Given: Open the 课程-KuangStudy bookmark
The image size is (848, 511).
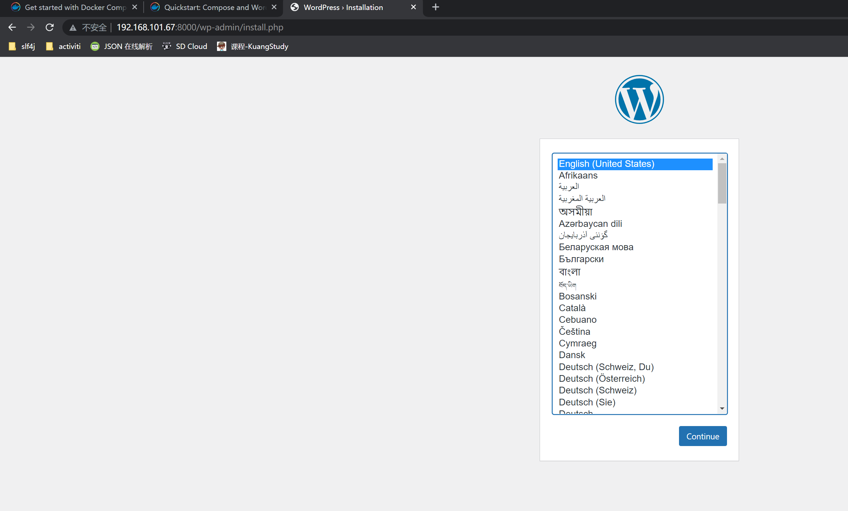Looking at the screenshot, I should tap(253, 46).
